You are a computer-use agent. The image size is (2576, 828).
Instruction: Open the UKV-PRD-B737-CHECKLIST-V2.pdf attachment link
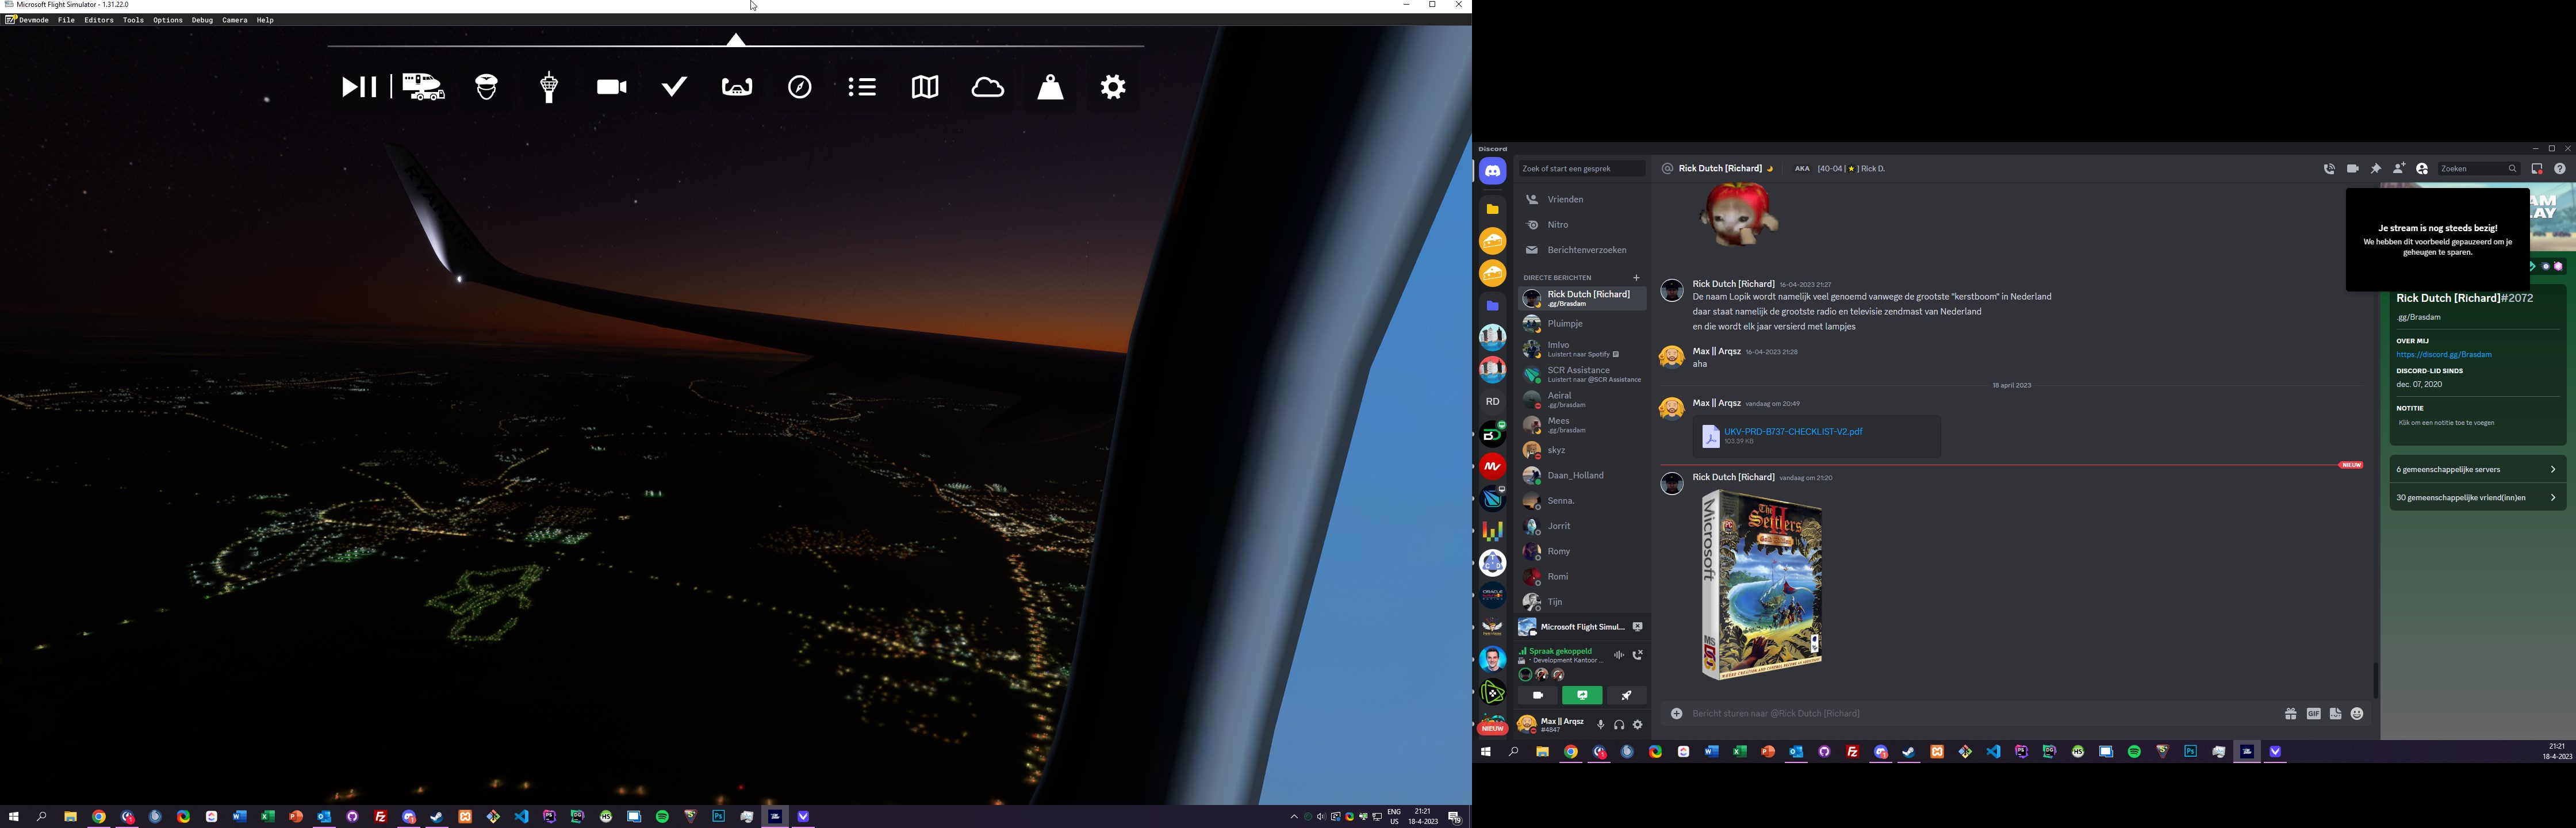click(1793, 432)
